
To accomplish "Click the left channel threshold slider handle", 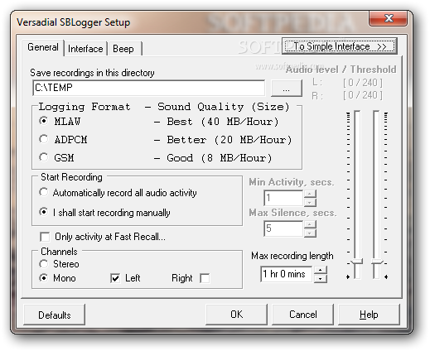I will [357, 262].
